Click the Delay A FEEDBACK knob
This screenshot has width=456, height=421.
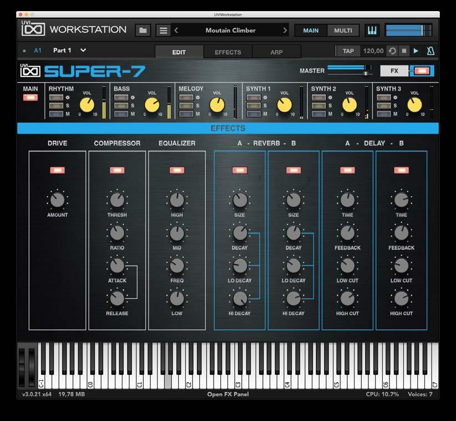(x=347, y=233)
